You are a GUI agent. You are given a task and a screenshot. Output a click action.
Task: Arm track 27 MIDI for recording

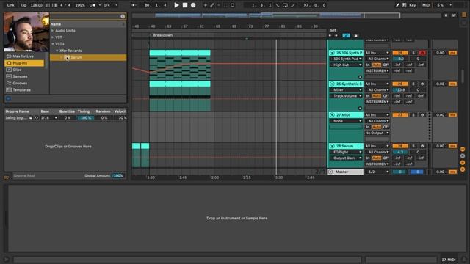422,115
